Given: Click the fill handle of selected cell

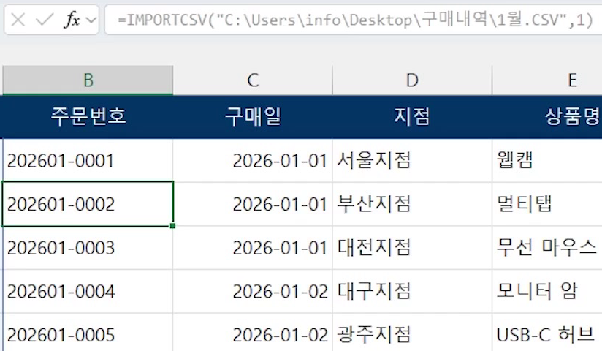Looking at the screenshot, I should tap(172, 226).
